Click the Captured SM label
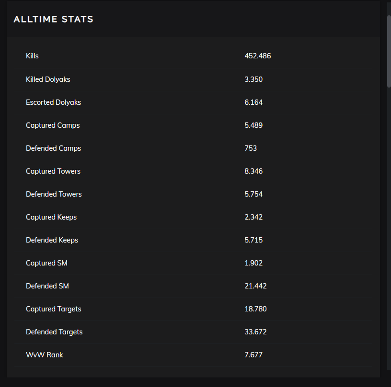 46,263
